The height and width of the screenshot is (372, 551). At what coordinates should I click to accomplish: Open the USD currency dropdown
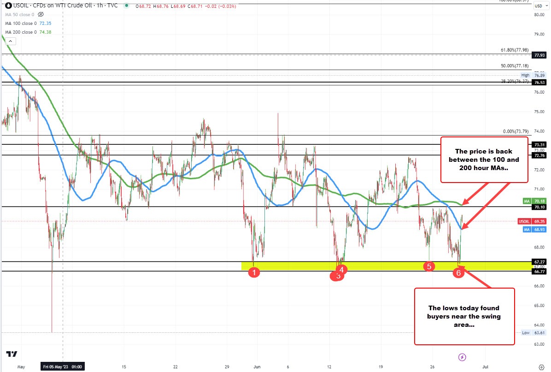tap(541, 6)
